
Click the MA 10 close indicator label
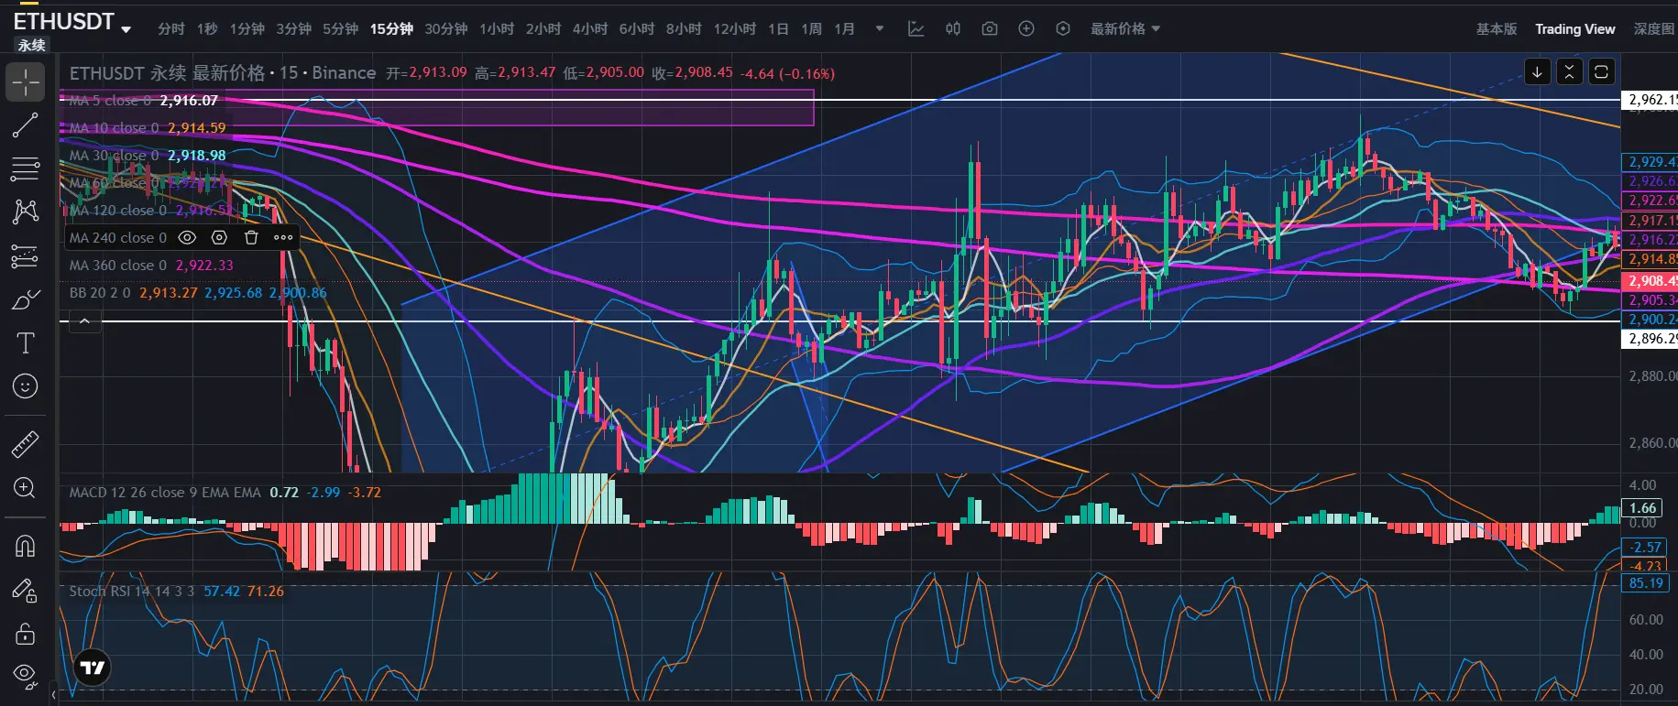tap(114, 128)
